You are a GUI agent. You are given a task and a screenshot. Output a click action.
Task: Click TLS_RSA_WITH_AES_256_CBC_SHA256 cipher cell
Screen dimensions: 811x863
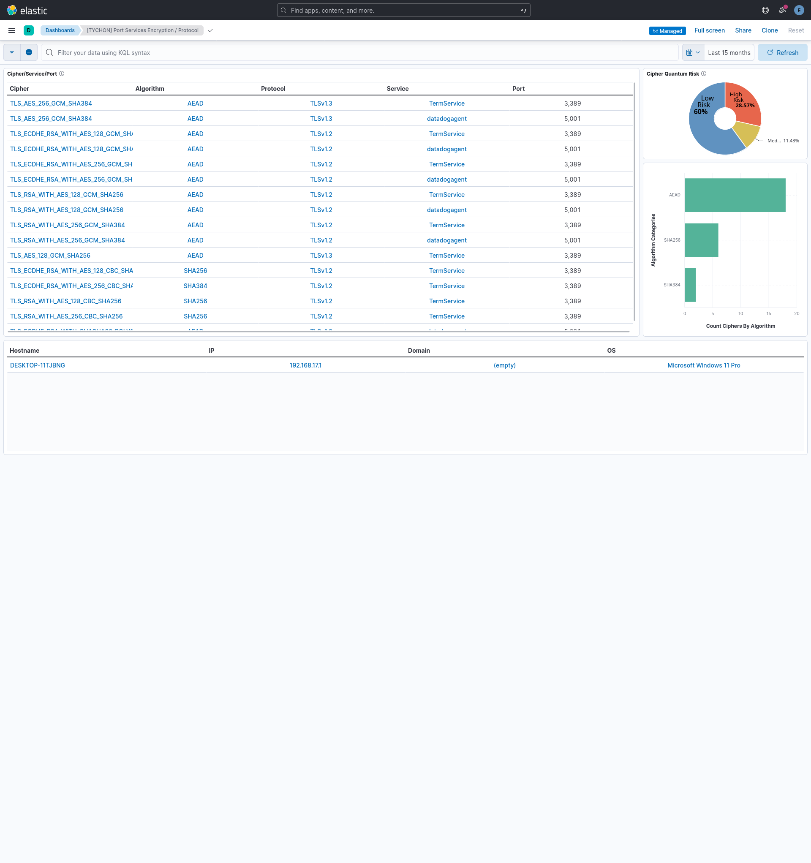[x=66, y=316]
